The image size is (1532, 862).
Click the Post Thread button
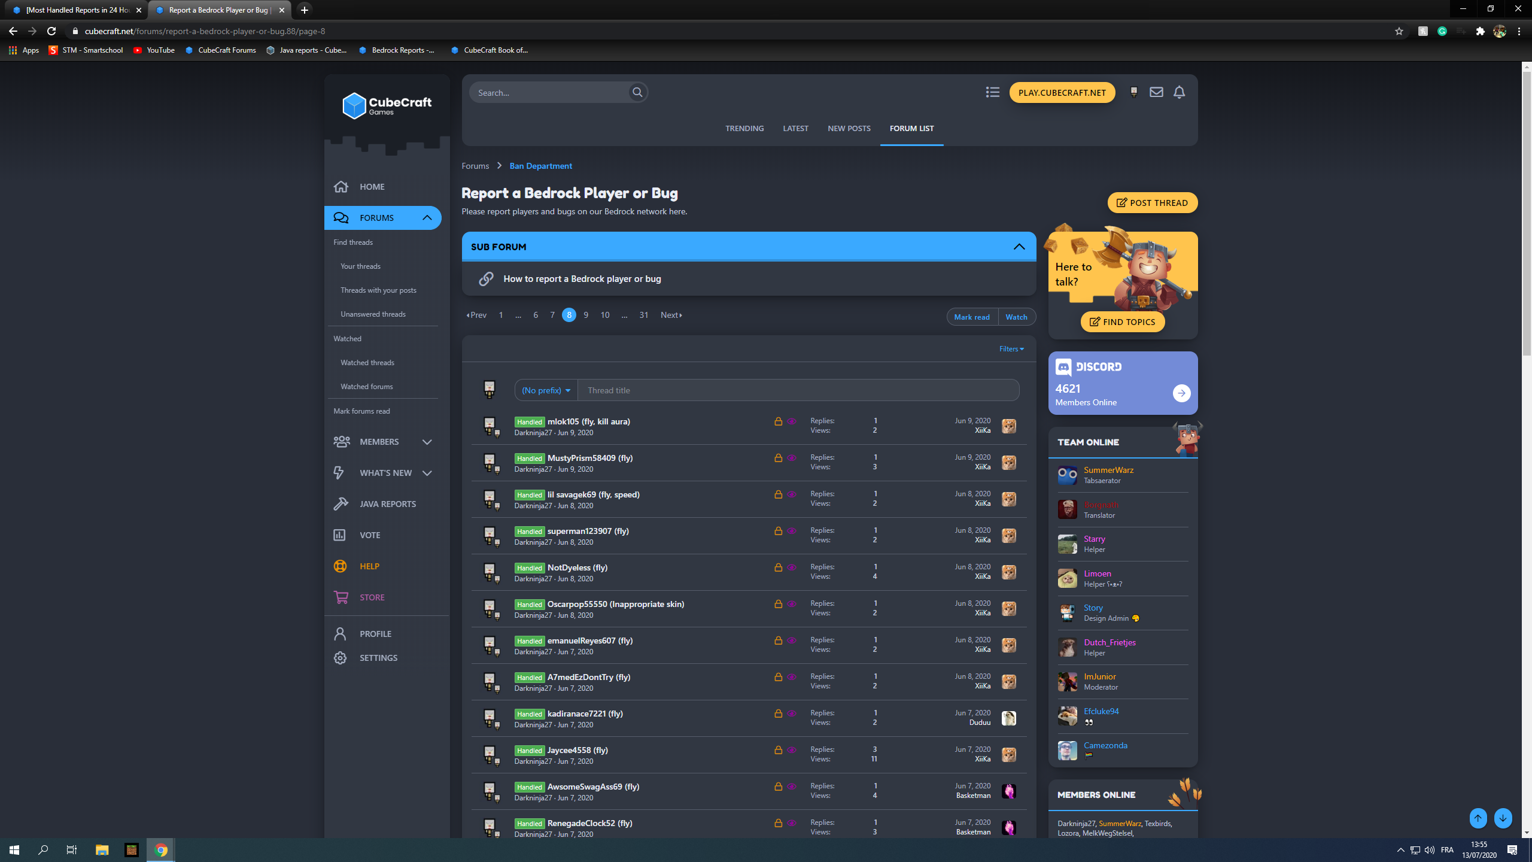pos(1152,203)
